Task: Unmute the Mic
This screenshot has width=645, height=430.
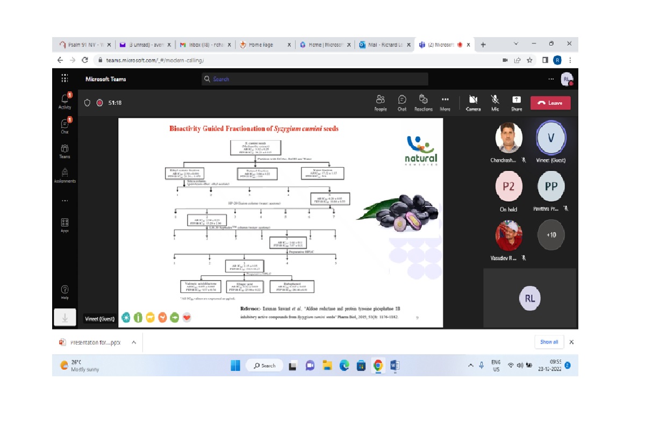Action: pos(494,103)
